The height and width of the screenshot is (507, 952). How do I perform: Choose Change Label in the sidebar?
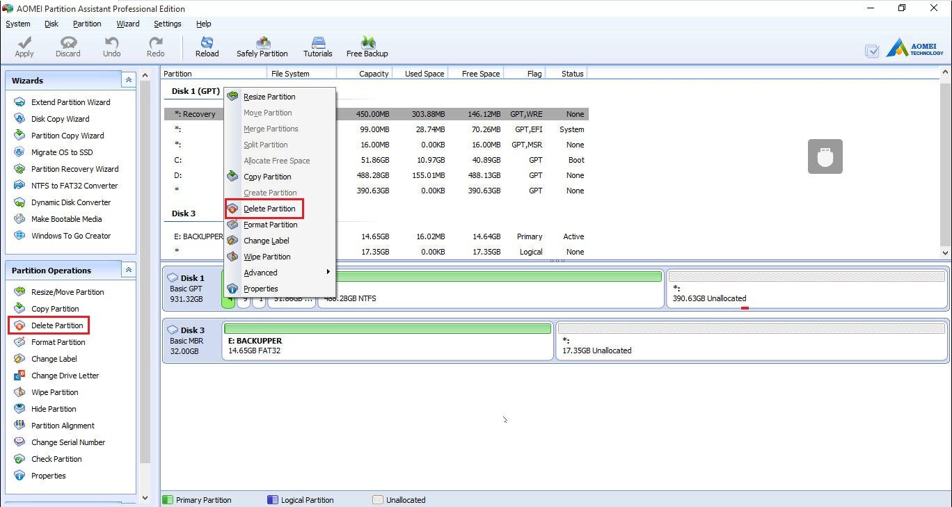coord(54,359)
